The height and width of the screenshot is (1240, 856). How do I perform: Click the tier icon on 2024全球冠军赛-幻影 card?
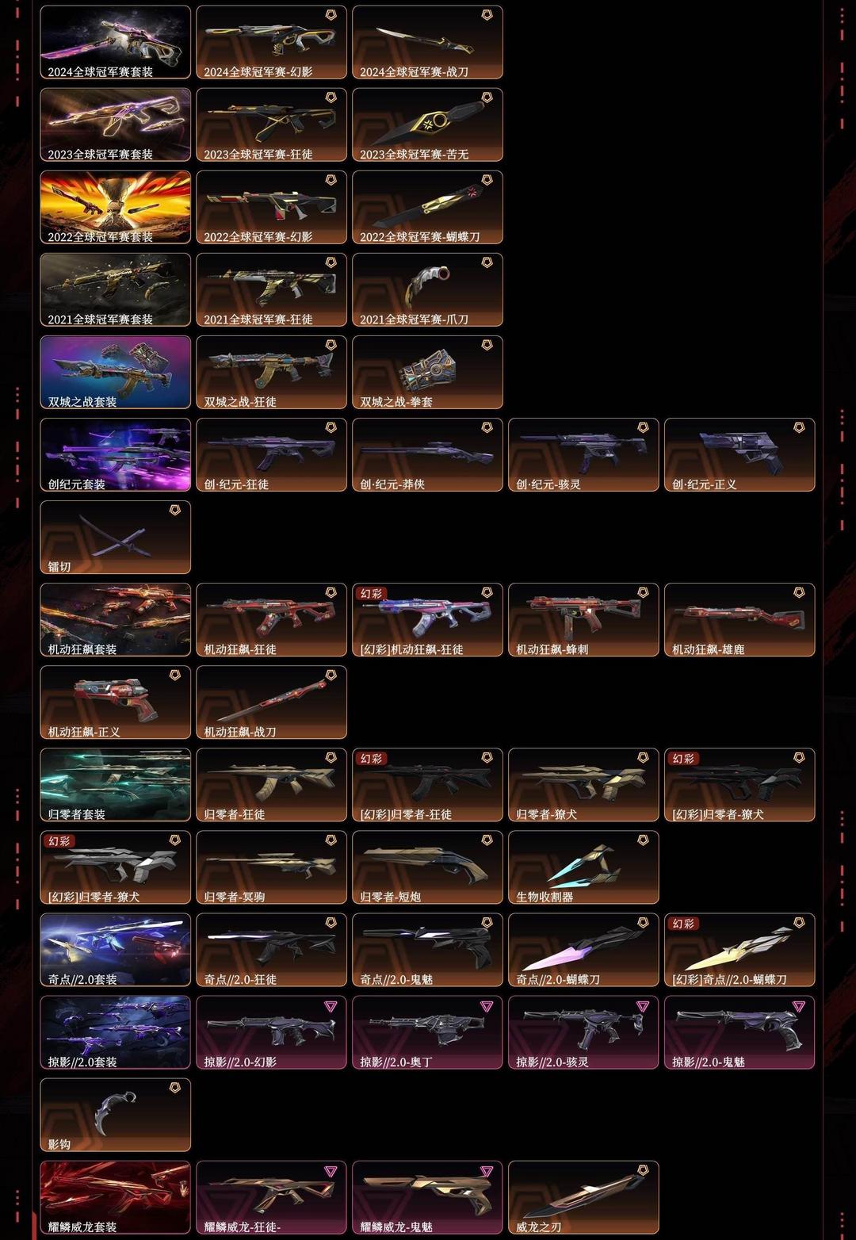[x=331, y=15]
